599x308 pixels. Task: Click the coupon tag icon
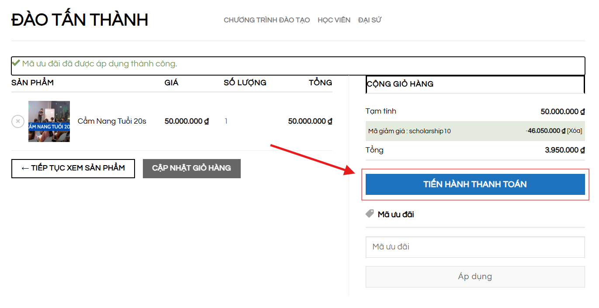click(x=370, y=214)
